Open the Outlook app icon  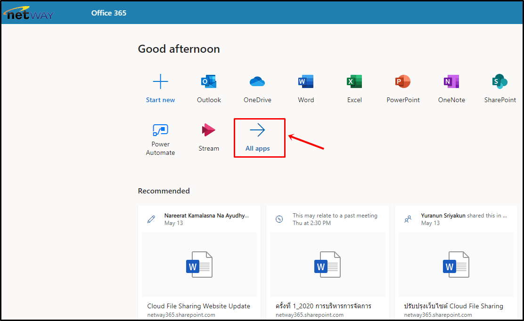point(209,82)
